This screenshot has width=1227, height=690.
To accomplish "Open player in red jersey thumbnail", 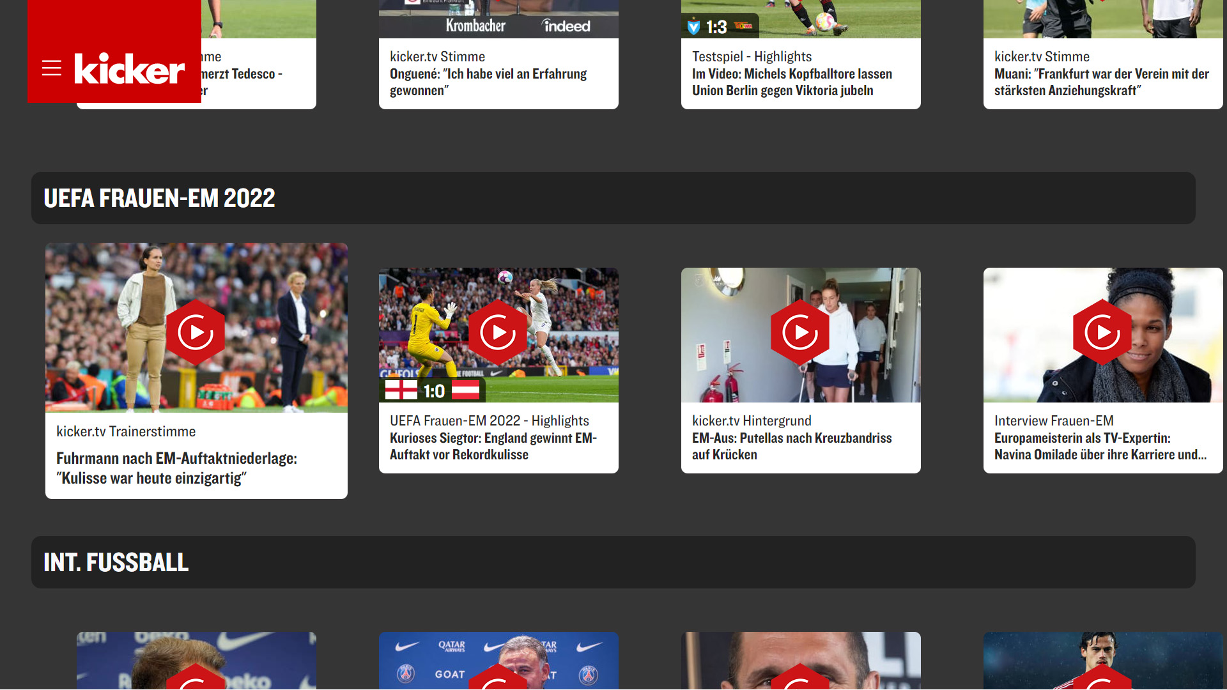I will [x=1103, y=661].
